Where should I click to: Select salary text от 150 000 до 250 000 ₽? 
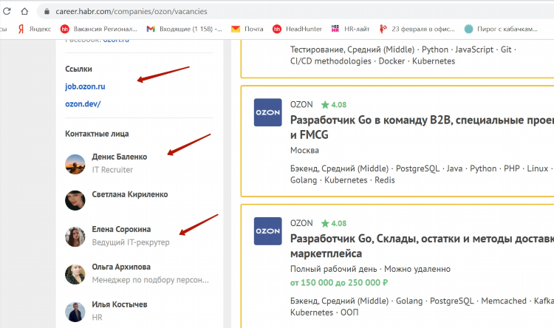[339, 283]
